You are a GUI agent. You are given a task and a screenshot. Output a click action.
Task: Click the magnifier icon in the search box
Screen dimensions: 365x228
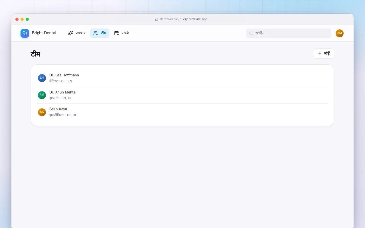click(251, 33)
